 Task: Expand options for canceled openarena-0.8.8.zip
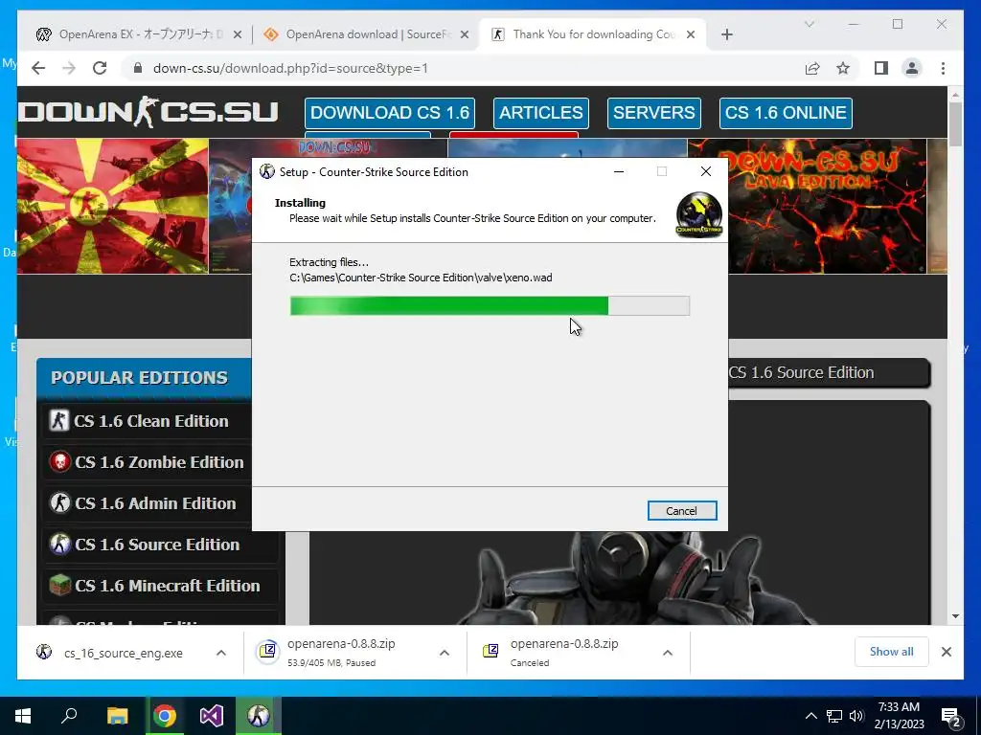tap(668, 653)
